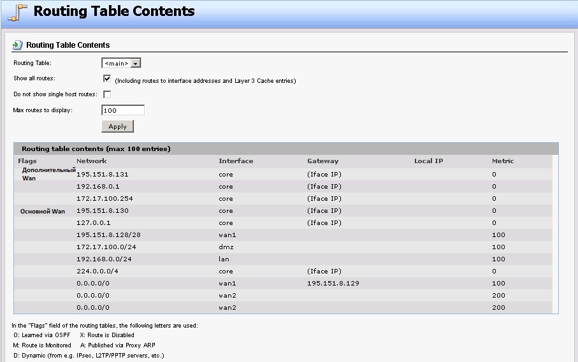
Task: Uncheck the Show all routes checkbox
Action: 107,79
